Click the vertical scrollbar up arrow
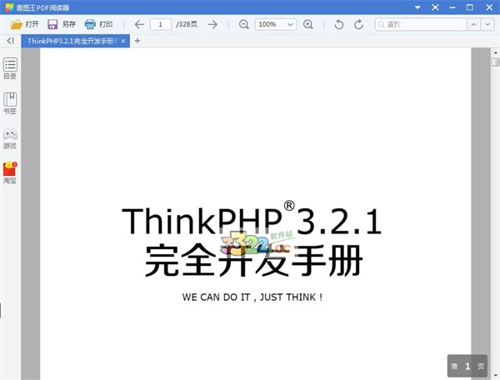Screen dimensions: 500x380 pos(495,52)
